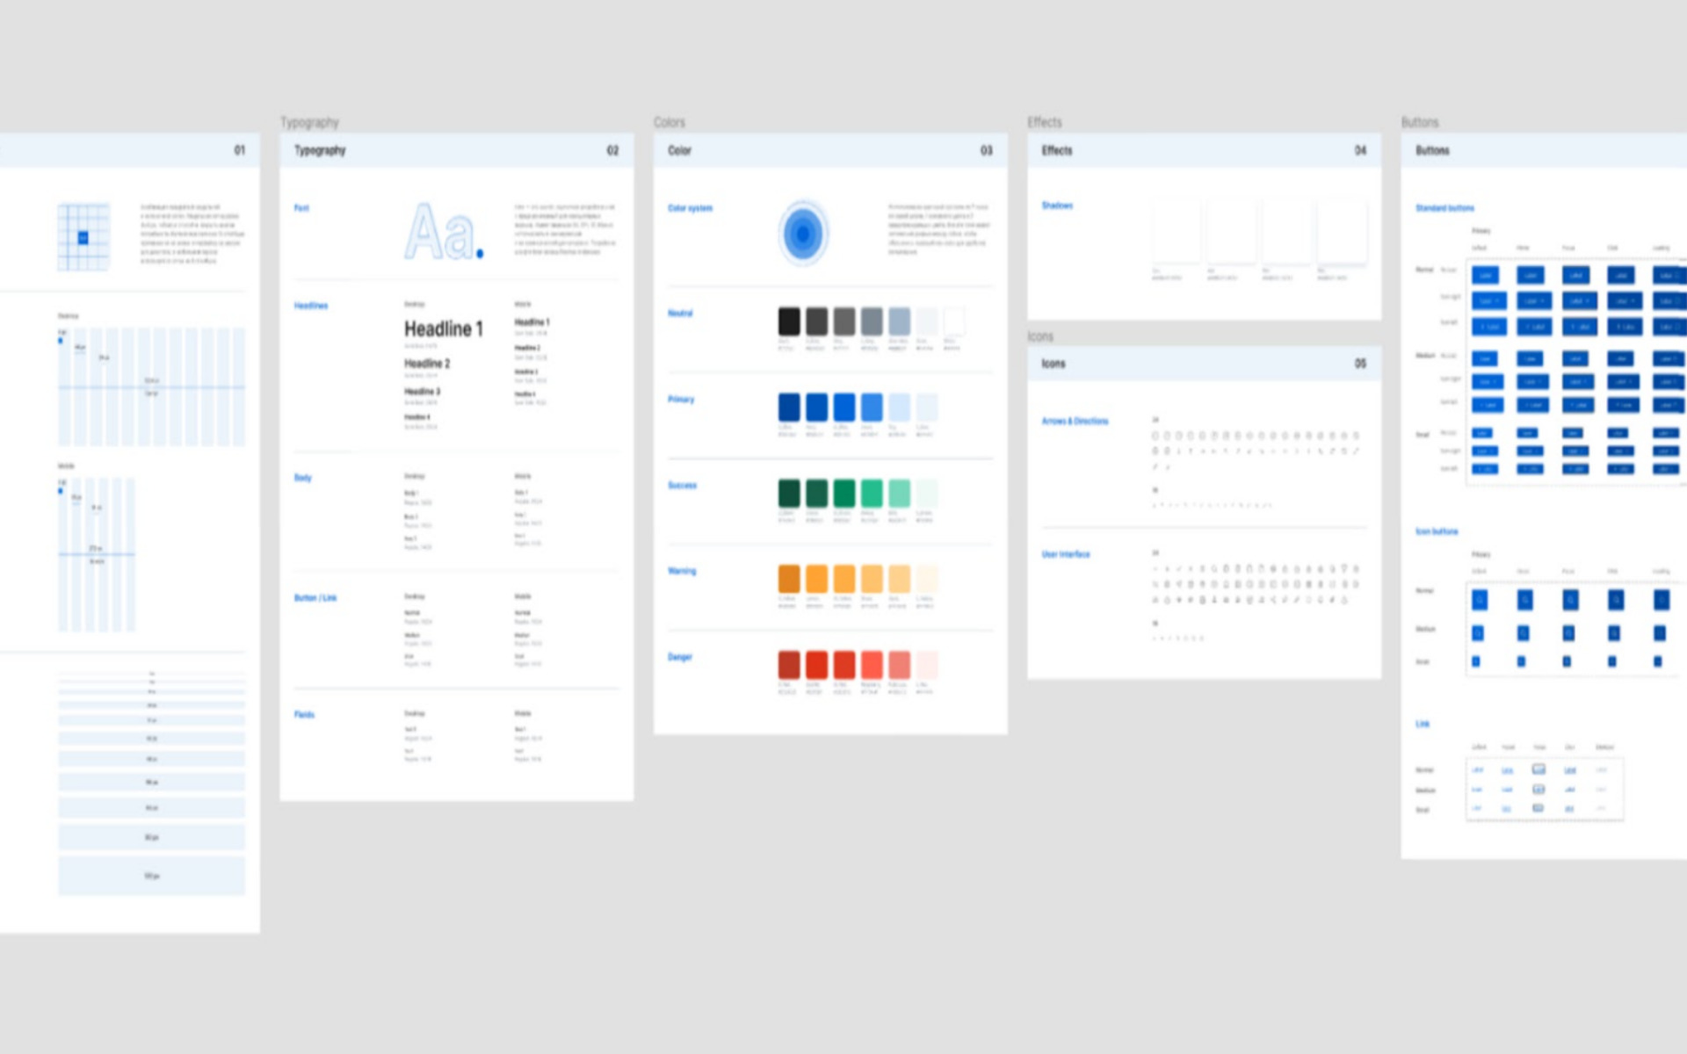
Task: Click the Buttons title in frame header
Action: 1432,150
